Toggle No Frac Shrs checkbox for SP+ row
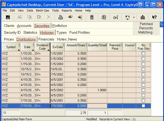Image resolution: width=164 pixels, height=121 pixels. tap(143, 90)
